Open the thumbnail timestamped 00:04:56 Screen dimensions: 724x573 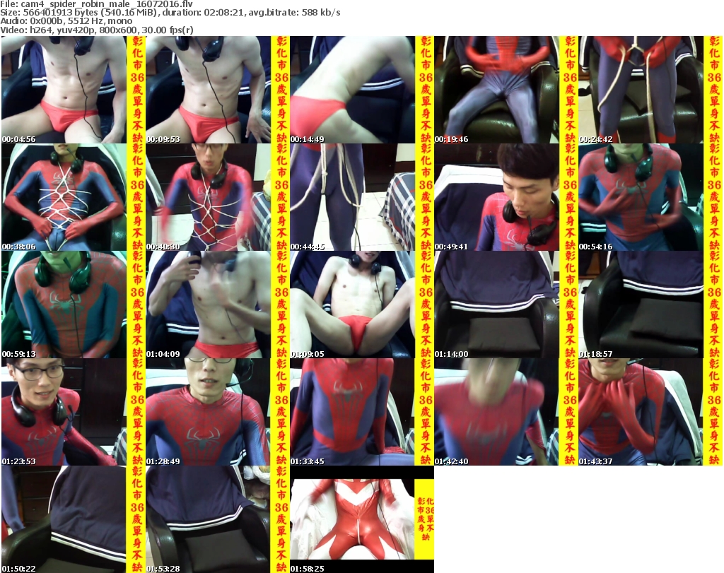point(74,90)
